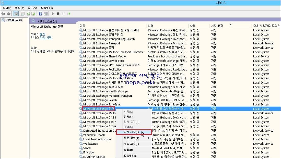This screenshot has width=281, height=159.
Task: Select Microsoft Exchange RPC Client Access 서비스 name
Action: (111, 65)
